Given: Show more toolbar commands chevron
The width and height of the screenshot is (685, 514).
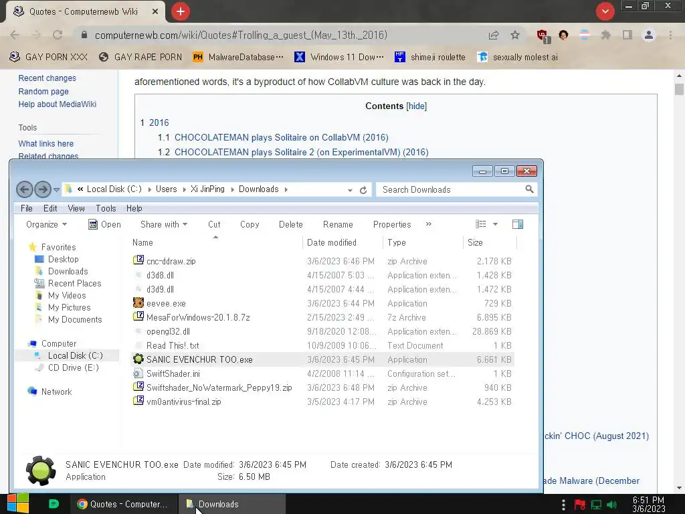Looking at the screenshot, I should pyautogui.click(x=429, y=224).
